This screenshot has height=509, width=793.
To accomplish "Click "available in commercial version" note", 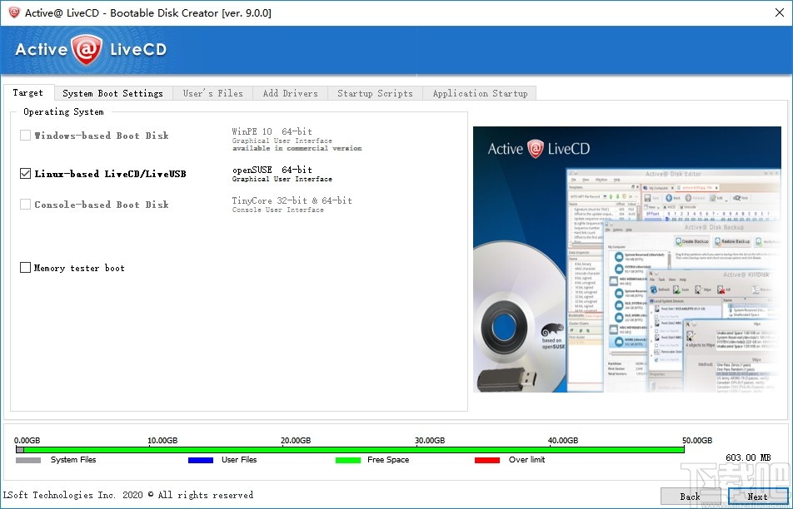I will pyautogui.click(x=297, y=148).
